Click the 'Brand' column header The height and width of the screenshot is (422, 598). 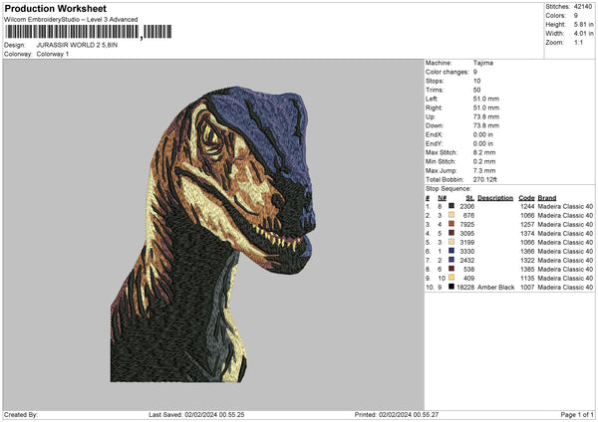click(x=547, y=198)
